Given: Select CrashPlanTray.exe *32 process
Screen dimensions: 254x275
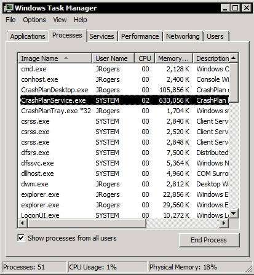Looking at the screenshot, I should tap(124, 111).
